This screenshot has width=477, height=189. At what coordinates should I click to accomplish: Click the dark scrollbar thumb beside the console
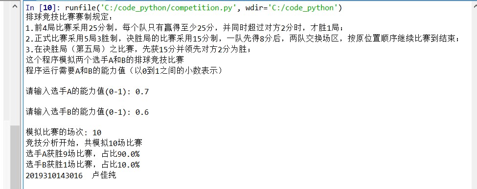pos(16,157)
